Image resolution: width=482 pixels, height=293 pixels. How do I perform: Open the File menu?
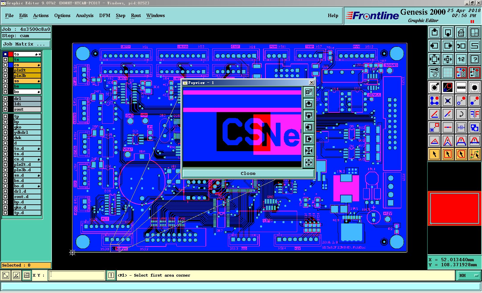[9, 15]
